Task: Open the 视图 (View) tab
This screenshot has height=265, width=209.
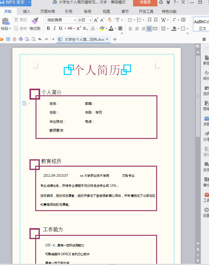Action: coord(106,12)
